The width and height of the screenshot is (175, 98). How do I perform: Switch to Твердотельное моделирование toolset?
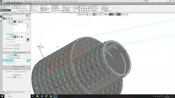[x=5, y=6]
